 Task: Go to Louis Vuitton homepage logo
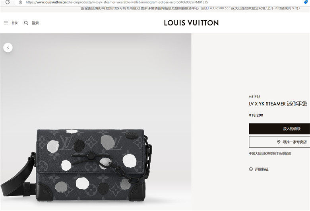pos(191,23)
